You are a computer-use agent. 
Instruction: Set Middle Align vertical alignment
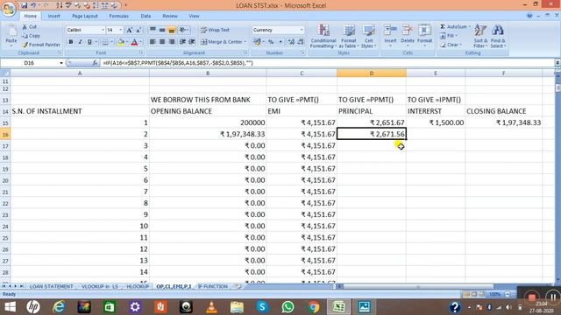pyautogui.click(x=162, y=30)
